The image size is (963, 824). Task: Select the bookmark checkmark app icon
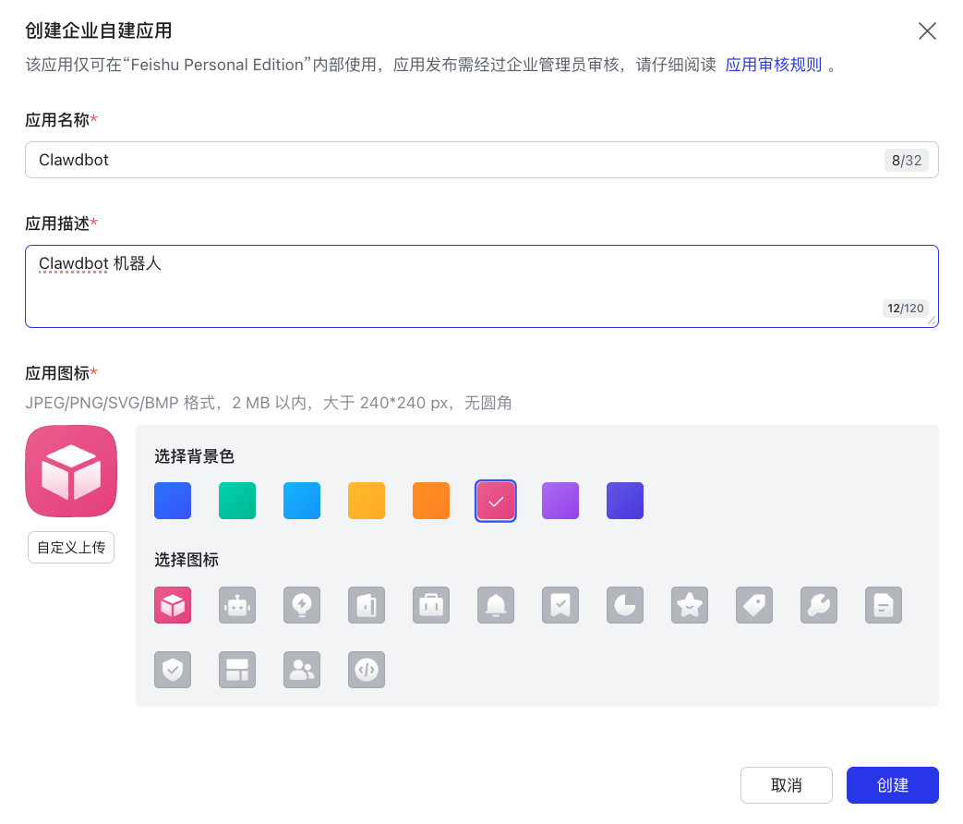pos(560,605)
